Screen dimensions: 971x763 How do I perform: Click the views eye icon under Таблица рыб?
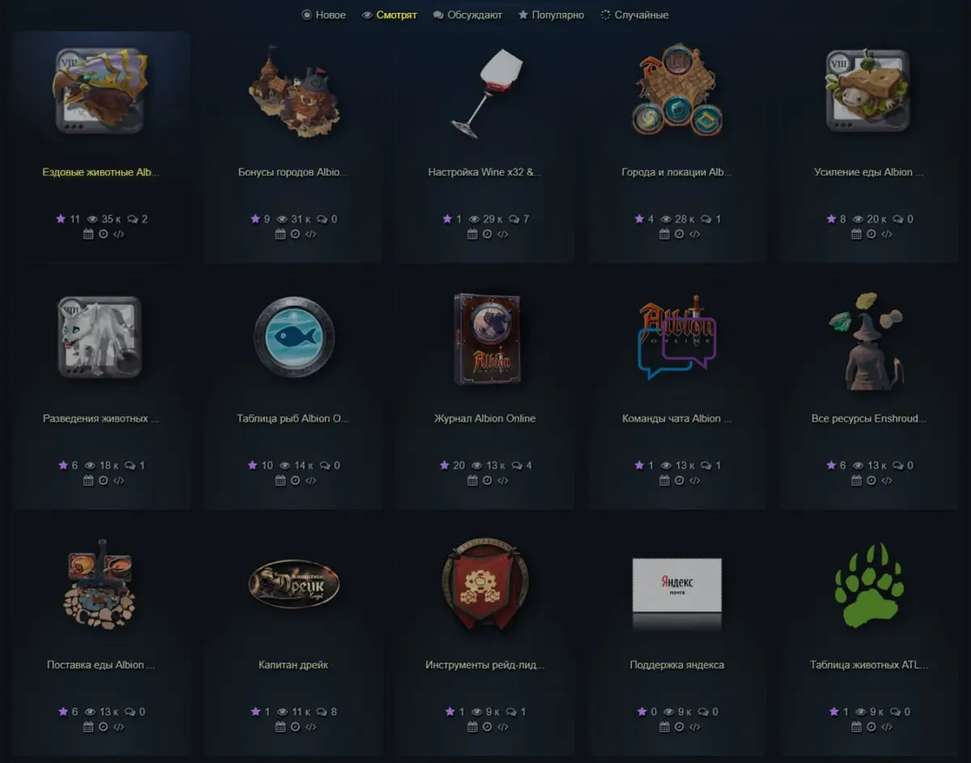click(x=285, y=465)
